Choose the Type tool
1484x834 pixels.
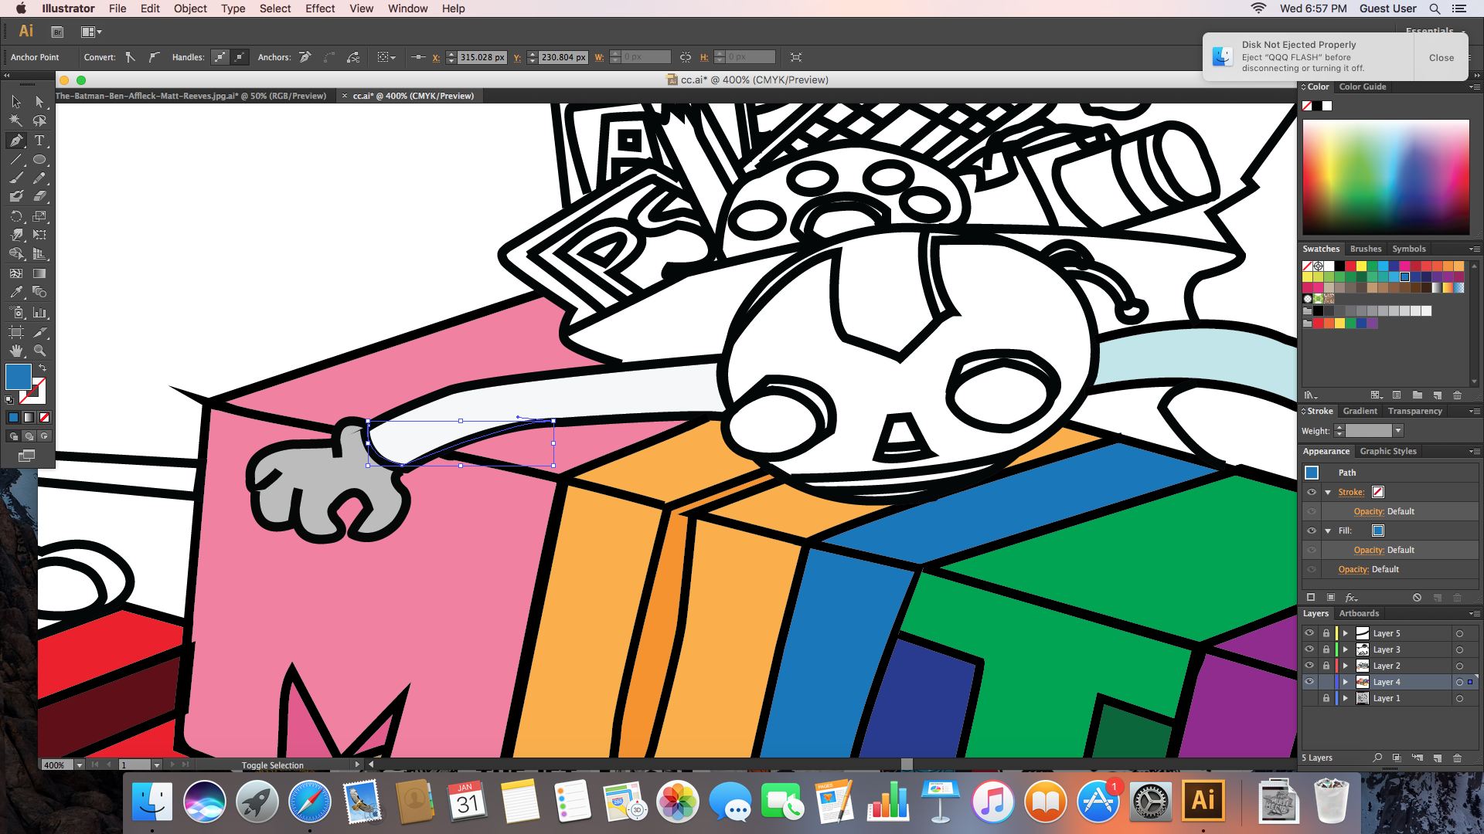pos(39,141)
